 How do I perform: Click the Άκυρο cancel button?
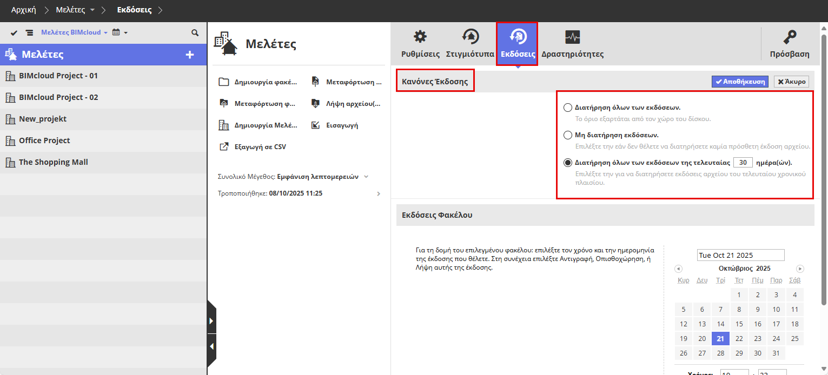(792, 82)
